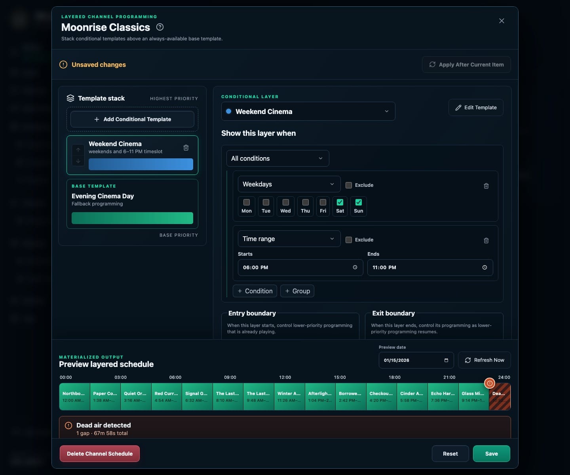The height and width of the screenshot is (475, 570).
Task: Open the Weekdays condition type dropdown
Action: [289, 184]
